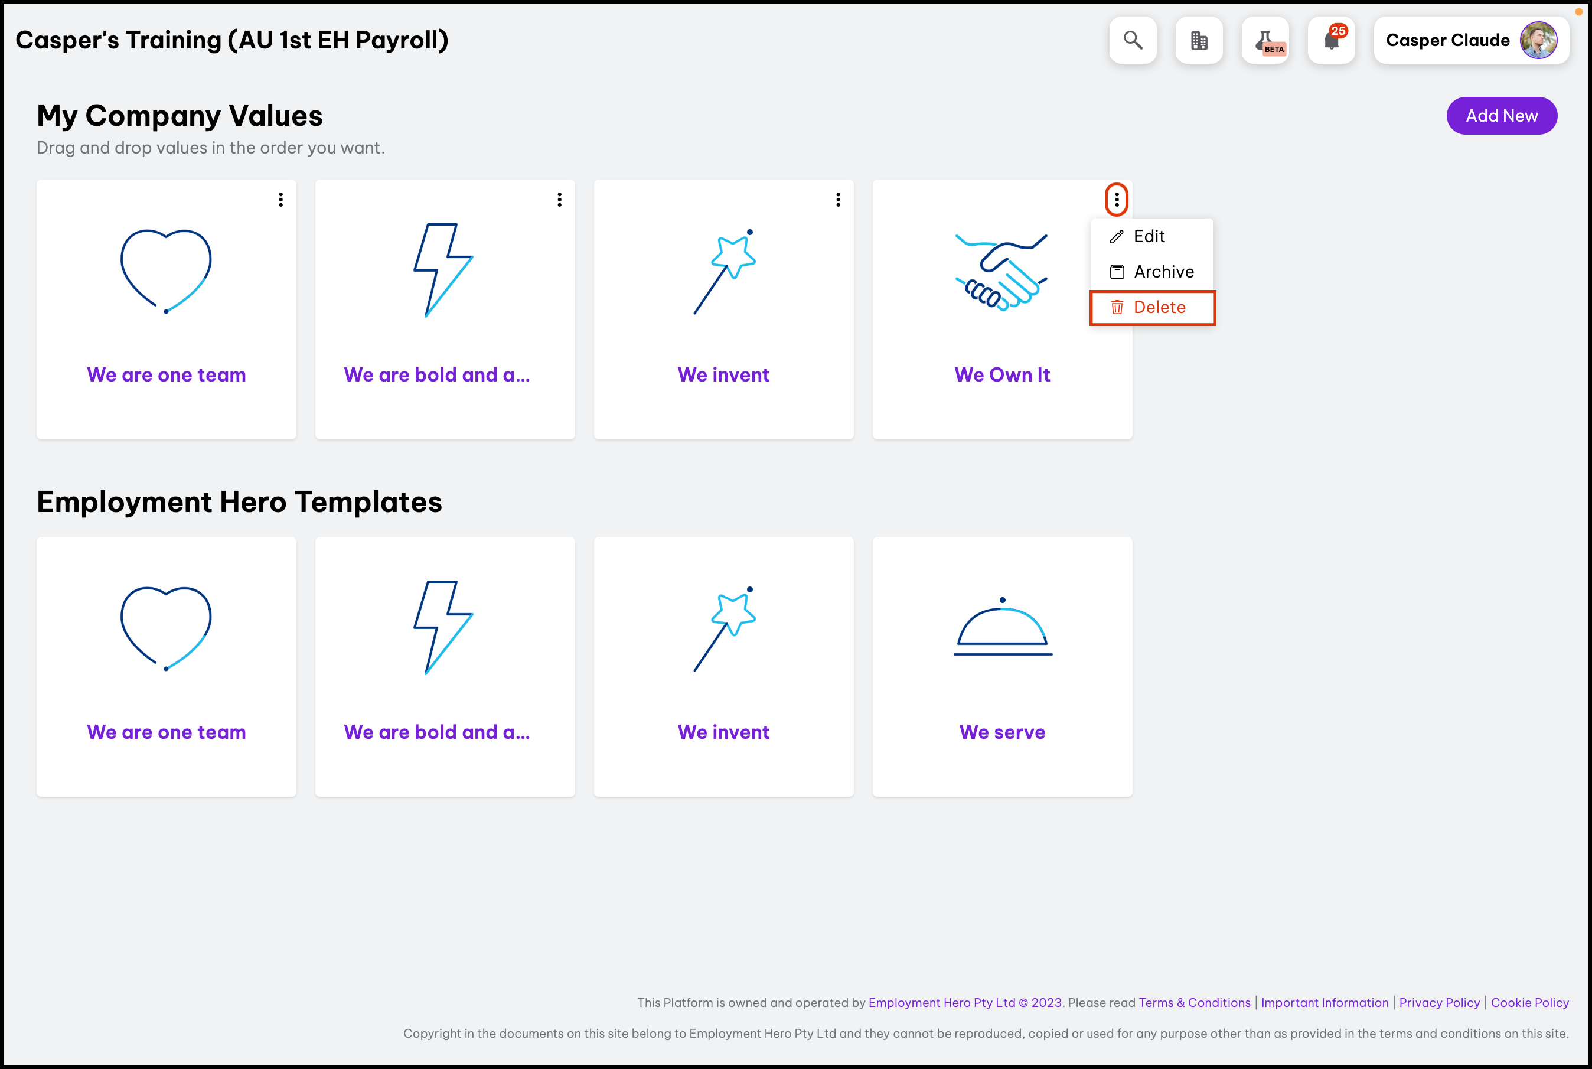Collapse the We Own It three-dot menu
The image size is (1592, 1069).
[1116, 200]
